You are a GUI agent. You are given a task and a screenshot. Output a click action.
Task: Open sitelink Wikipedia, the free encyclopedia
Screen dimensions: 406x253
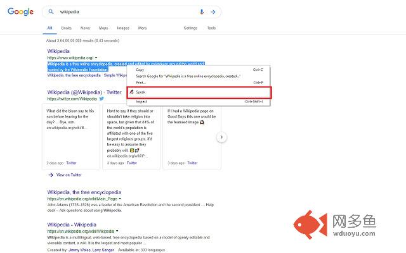point(74,75)
